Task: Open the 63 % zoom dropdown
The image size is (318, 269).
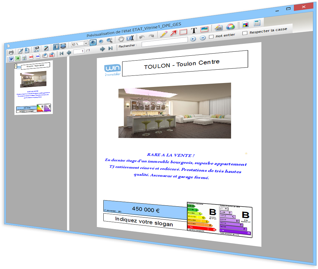Action: coord(86,44)
